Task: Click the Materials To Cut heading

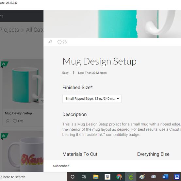Action: (80, 154)
